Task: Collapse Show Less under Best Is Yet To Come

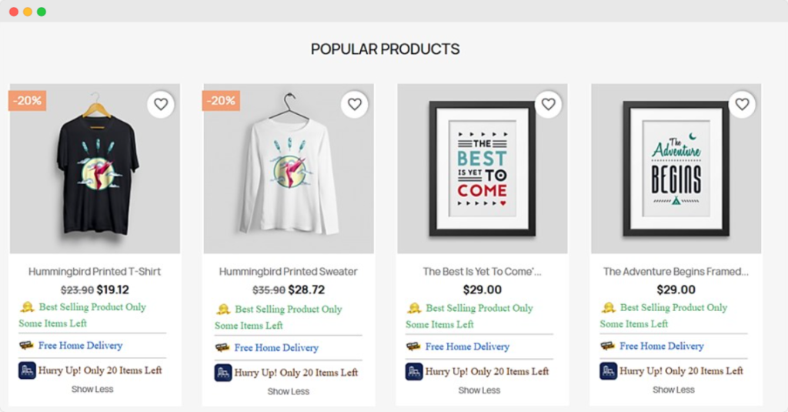Action: click(x=479, y=390)
